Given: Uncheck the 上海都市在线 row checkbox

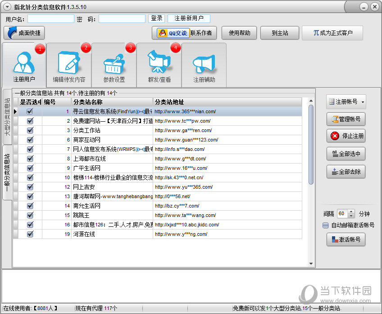Looking at the screenshot, I should pyautogui.click(x=30, y=159).
